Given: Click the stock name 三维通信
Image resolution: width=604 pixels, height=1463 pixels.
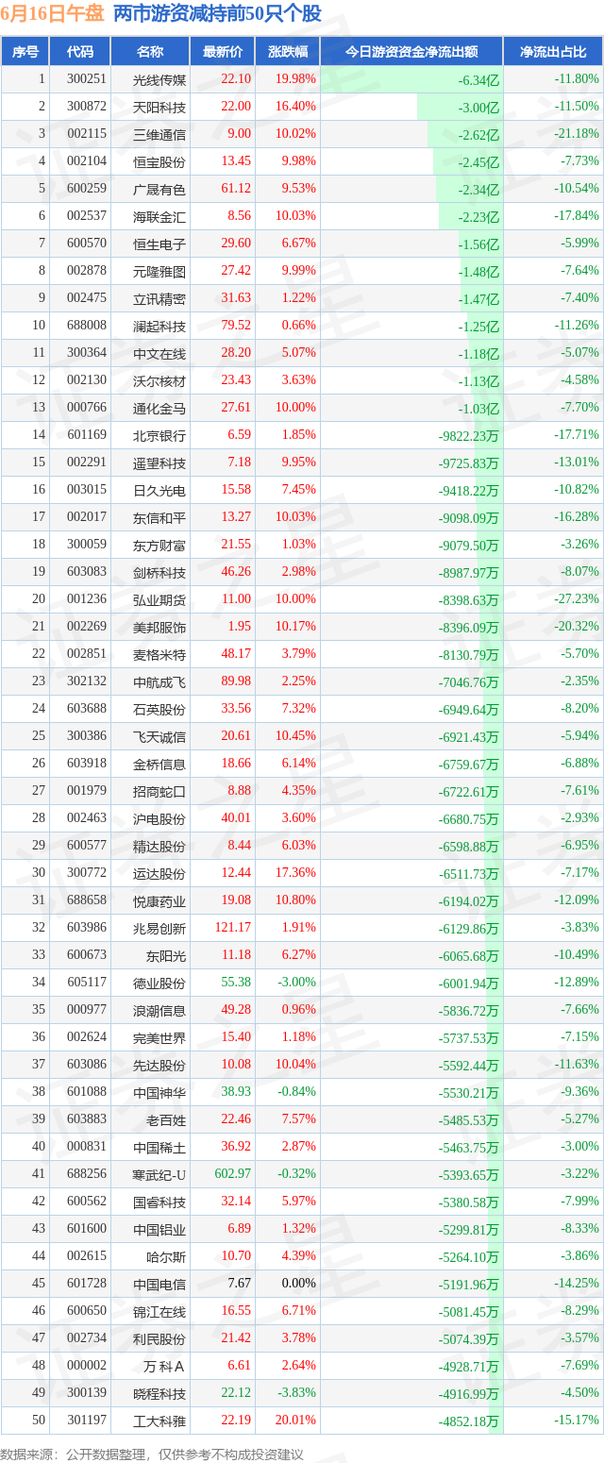Looking at the screenshot, I should 159,134.
